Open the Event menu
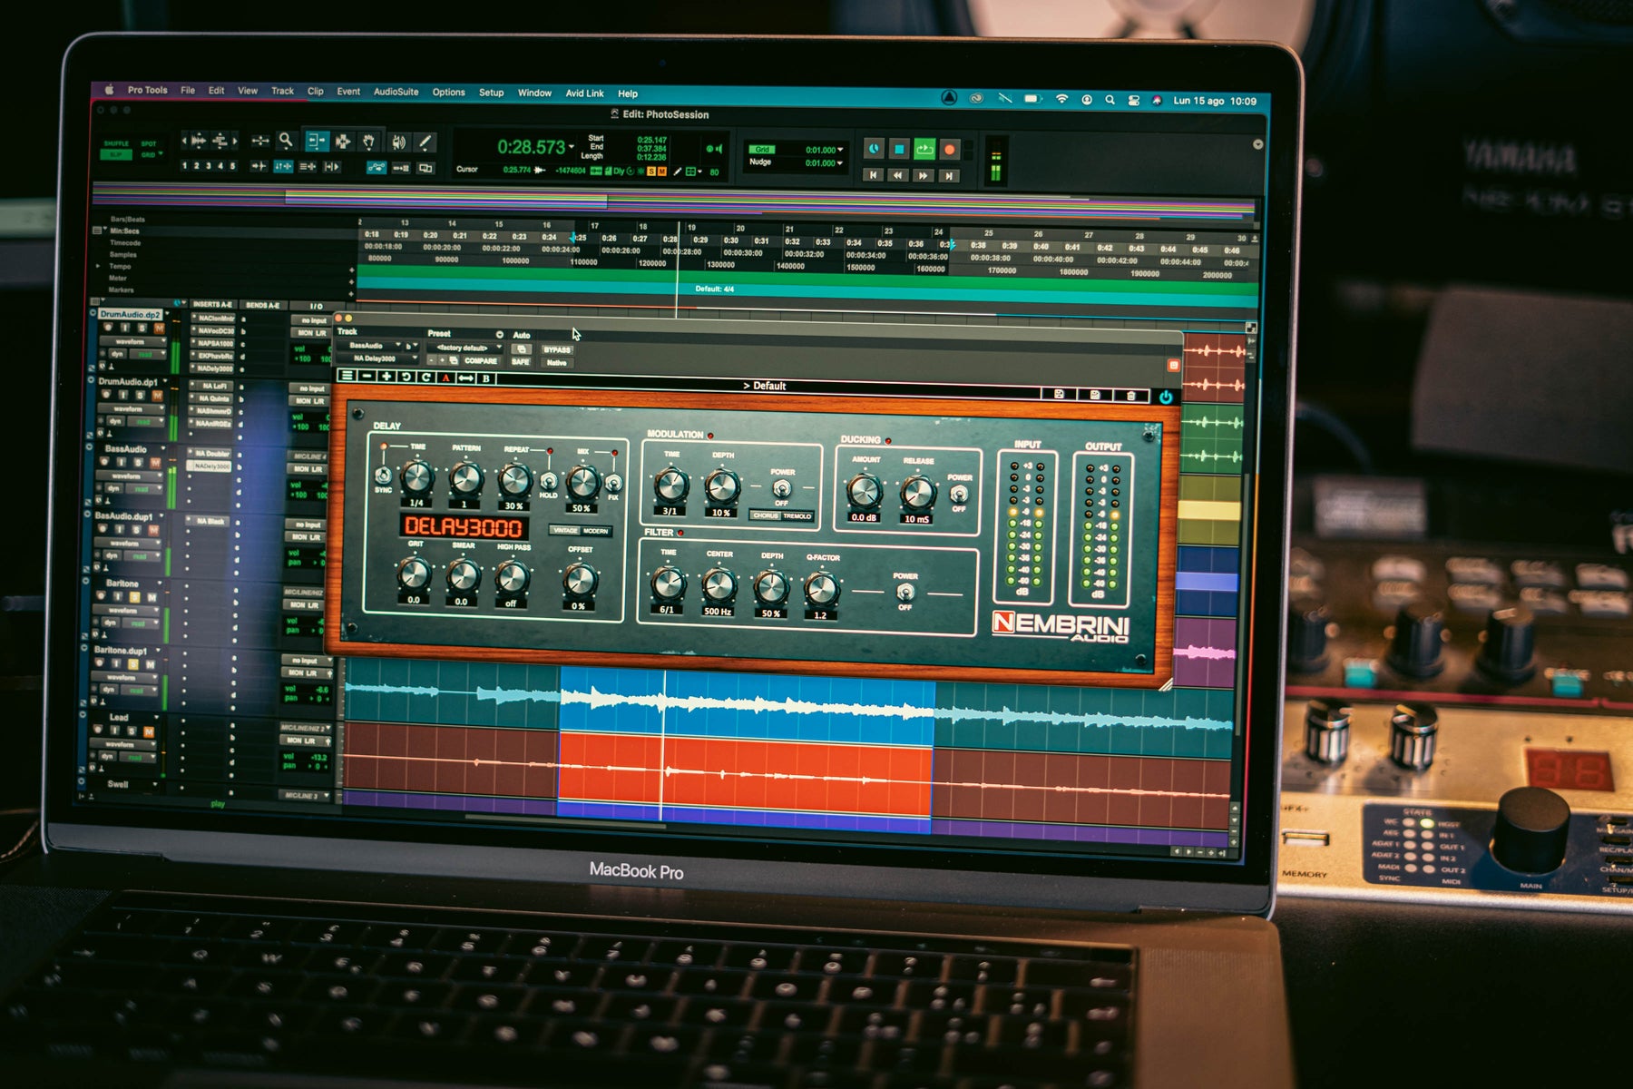Screen dimensions: 1633x1089 point(348,92)
